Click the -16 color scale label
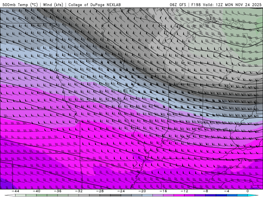Image resolution: width=263 pixels, height=197 pixels. coord(163,191)
